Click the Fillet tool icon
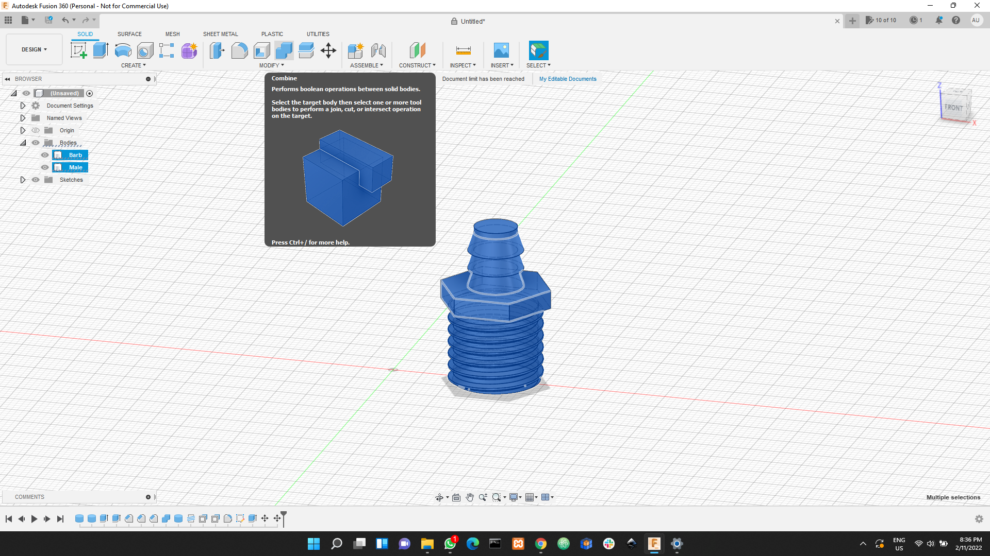990x556 pixels. pyautogui.click(x=240, y=50)
